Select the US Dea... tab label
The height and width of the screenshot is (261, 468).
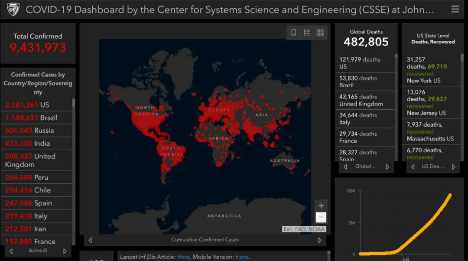click(433, 166)
